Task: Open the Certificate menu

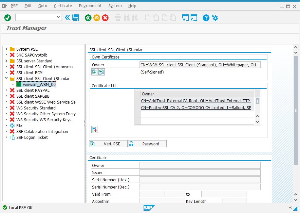Action: tap(63, 6)
